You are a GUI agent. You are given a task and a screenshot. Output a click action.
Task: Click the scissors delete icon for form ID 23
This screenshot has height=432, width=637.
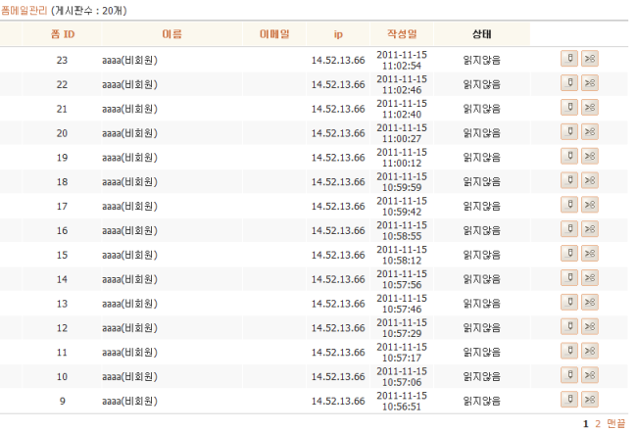tap(589, 59)
